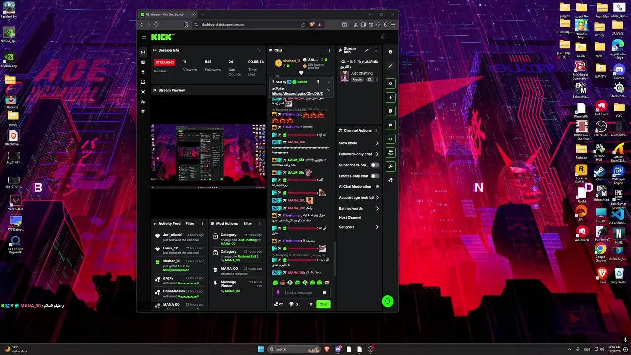This screenshot has height=355, width=631.
Task: Open Mod Actions three-dot menu
Action: tap(260, 223)
